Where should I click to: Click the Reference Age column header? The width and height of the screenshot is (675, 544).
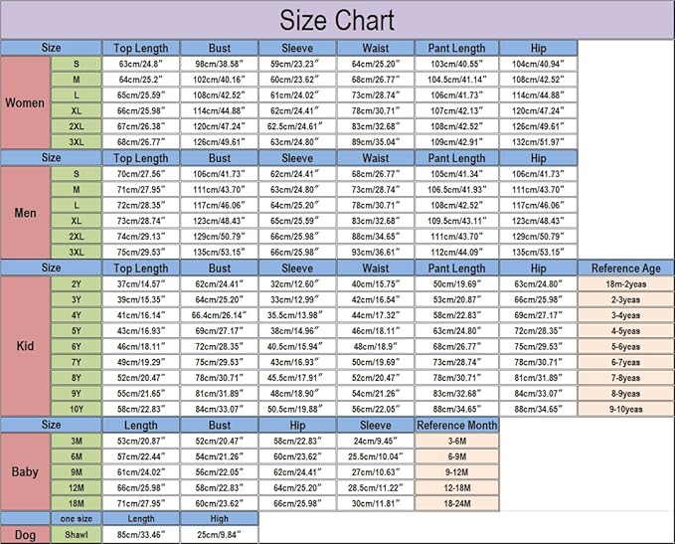click(x=626, y=268)
